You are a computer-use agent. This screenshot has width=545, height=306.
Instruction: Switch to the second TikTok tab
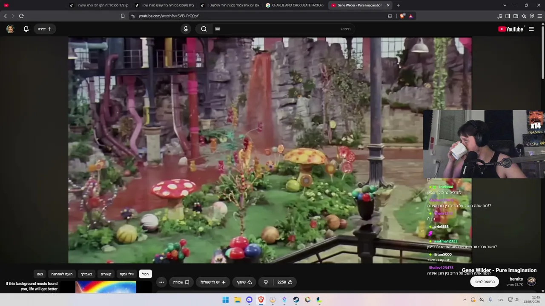[165, 5]
